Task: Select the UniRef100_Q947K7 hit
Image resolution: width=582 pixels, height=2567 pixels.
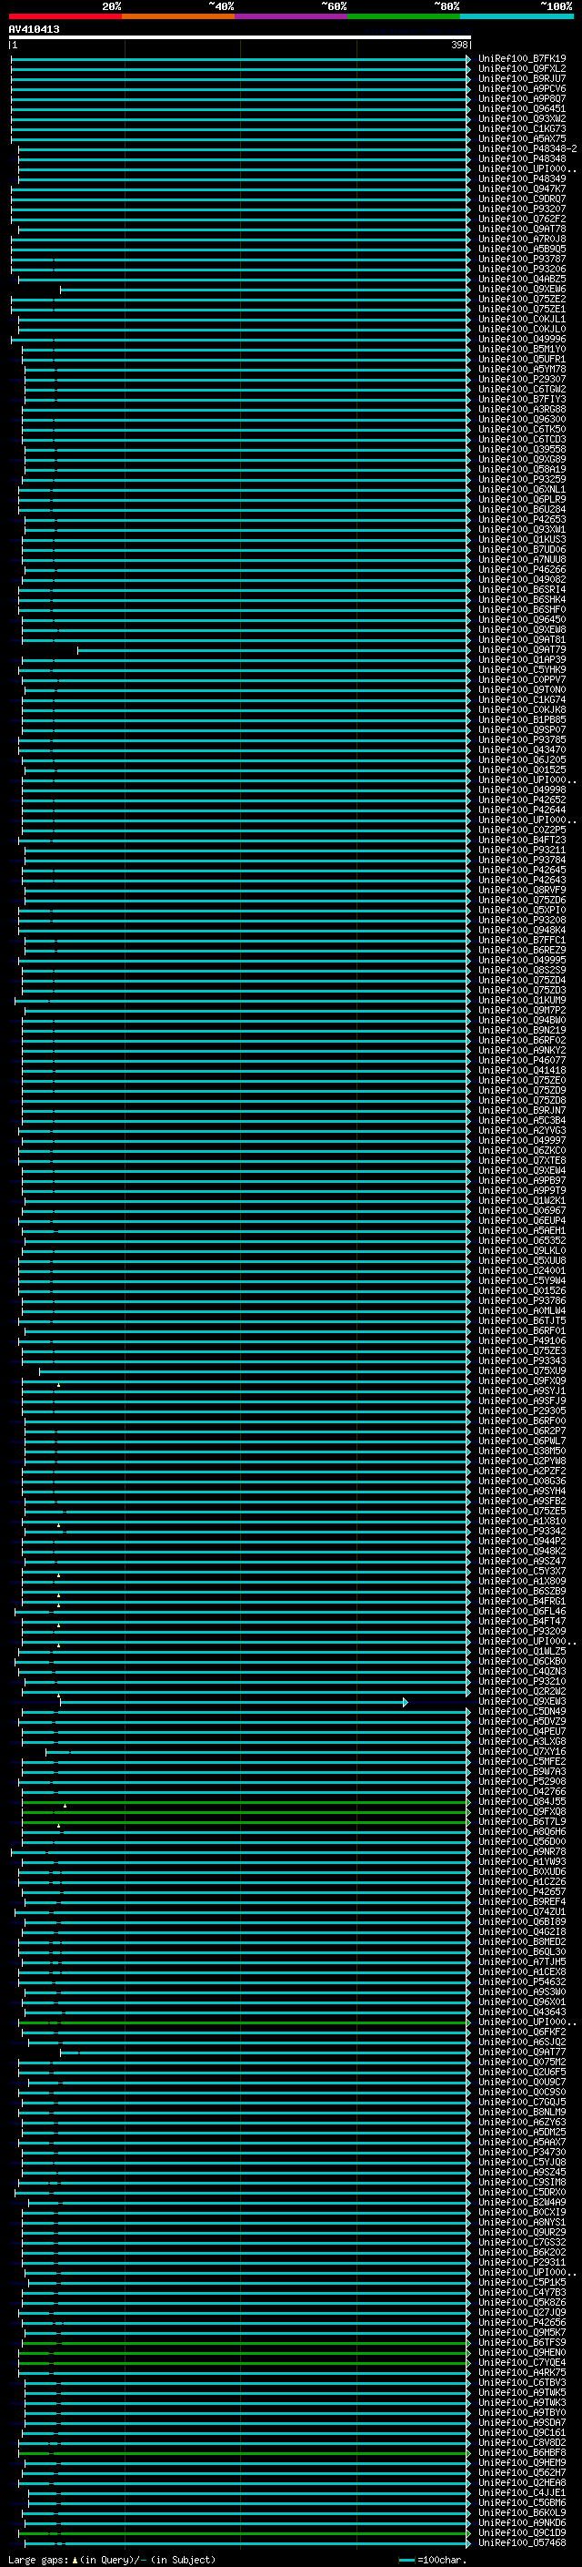Action: (x=522, y=189)
